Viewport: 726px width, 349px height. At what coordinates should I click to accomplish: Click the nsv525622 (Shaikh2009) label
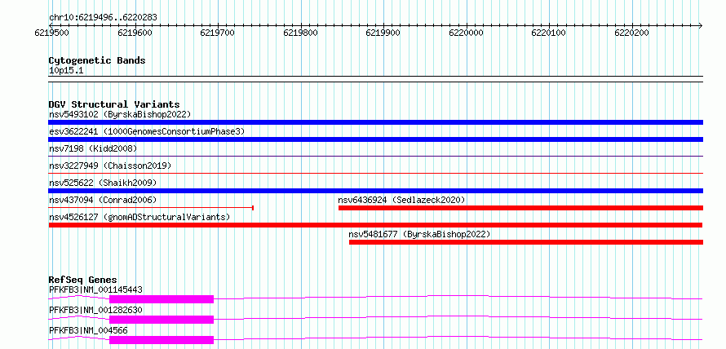[x=103, y=183]
